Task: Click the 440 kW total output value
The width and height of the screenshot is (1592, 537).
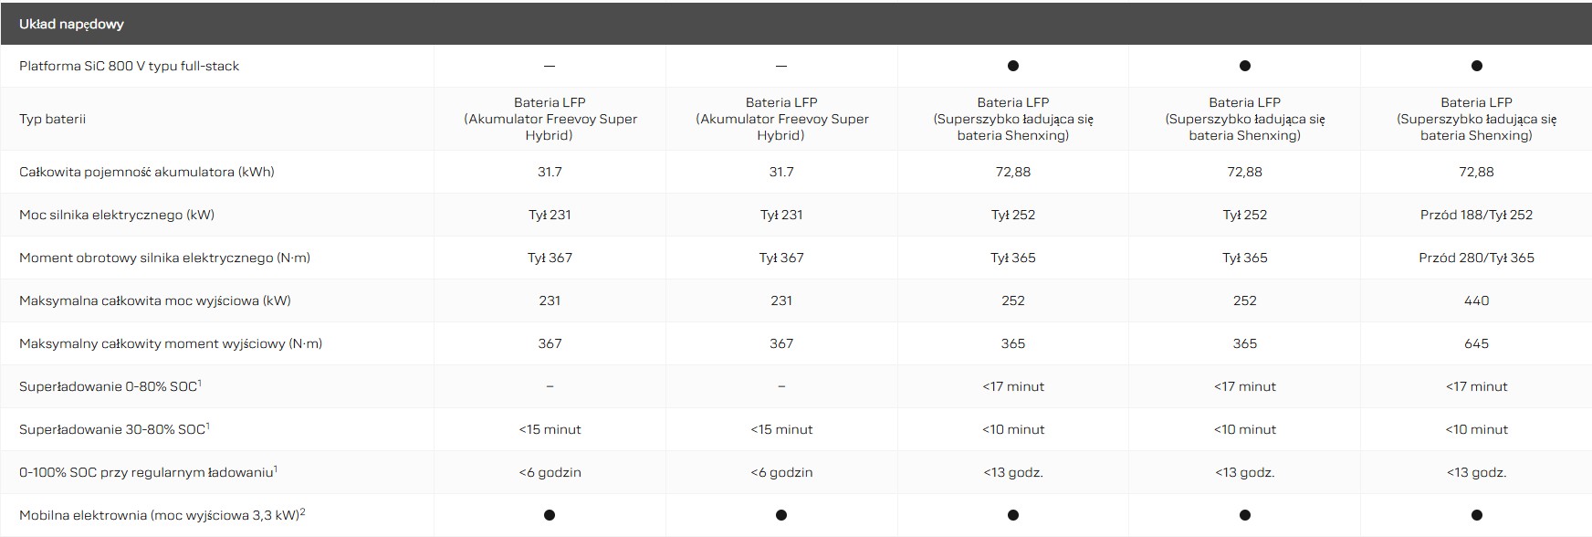Action: pos(1476,300)
